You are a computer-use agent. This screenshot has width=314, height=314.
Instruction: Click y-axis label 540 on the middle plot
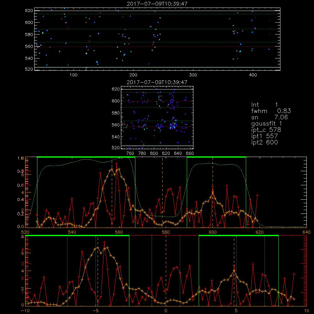(x=116, y=137)
